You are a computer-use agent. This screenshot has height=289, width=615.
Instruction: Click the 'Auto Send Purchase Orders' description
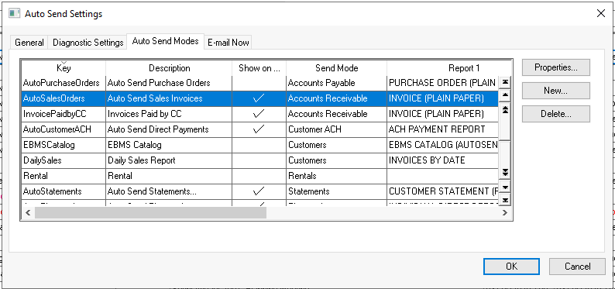169,83
